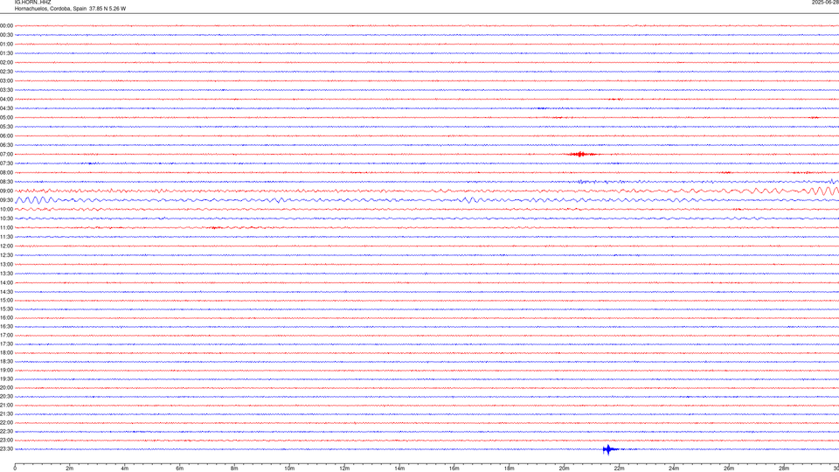Click the 04:00 time label
The image size is (839, 472).
tap(6, 99)
